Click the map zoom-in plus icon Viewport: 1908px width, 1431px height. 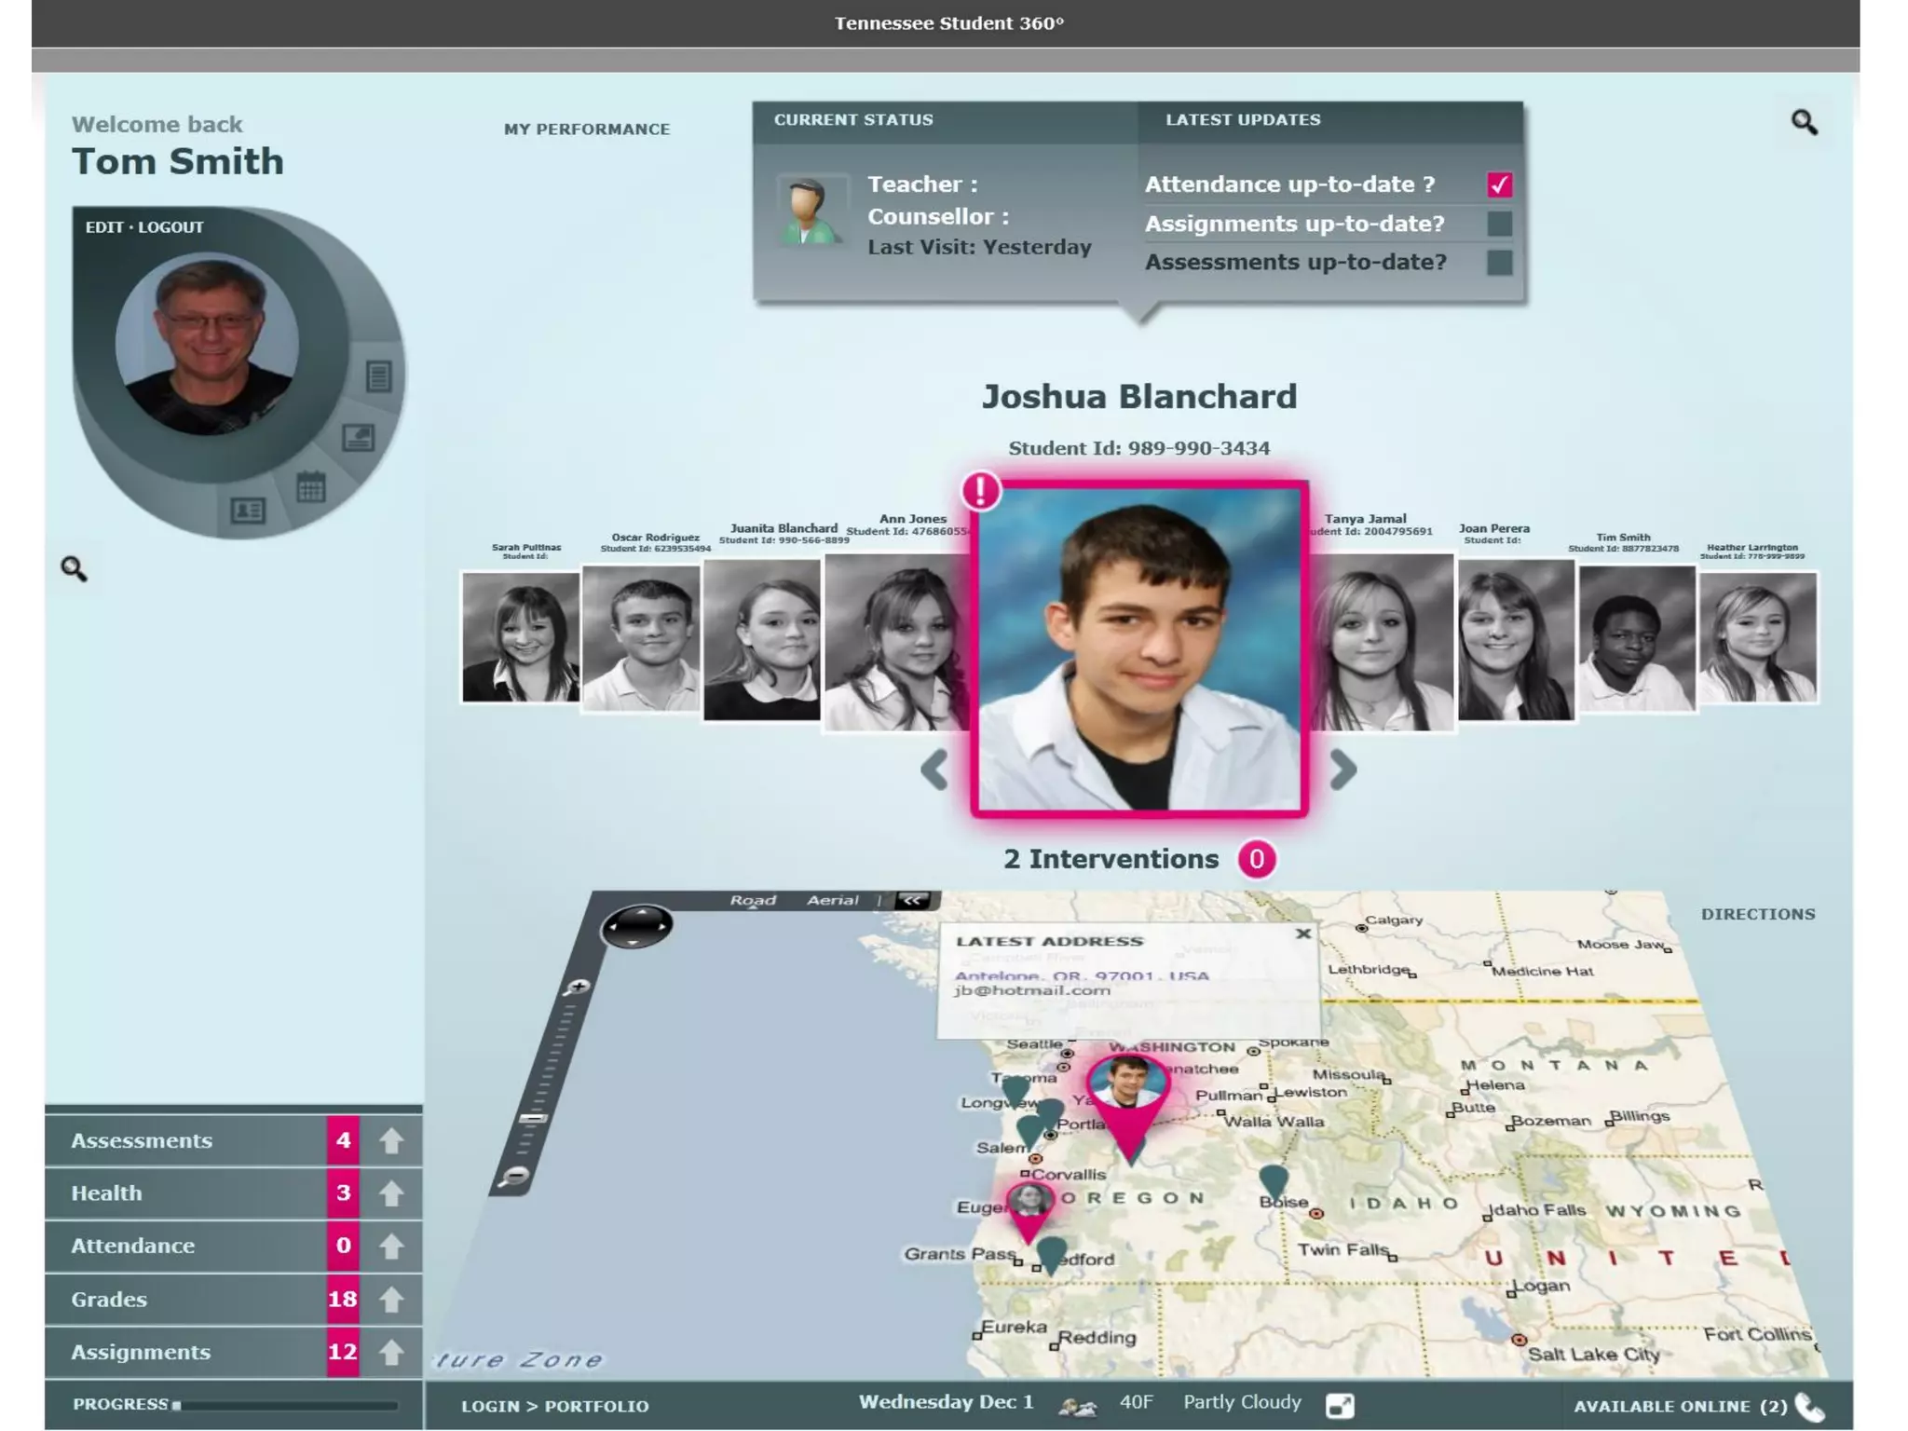coord(579,987)
